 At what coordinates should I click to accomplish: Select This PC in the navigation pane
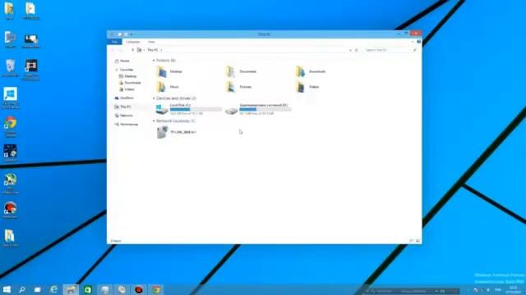point(123,107)
